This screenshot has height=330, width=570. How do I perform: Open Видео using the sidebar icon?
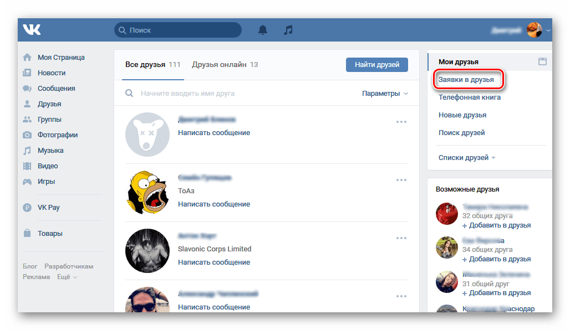27,166
